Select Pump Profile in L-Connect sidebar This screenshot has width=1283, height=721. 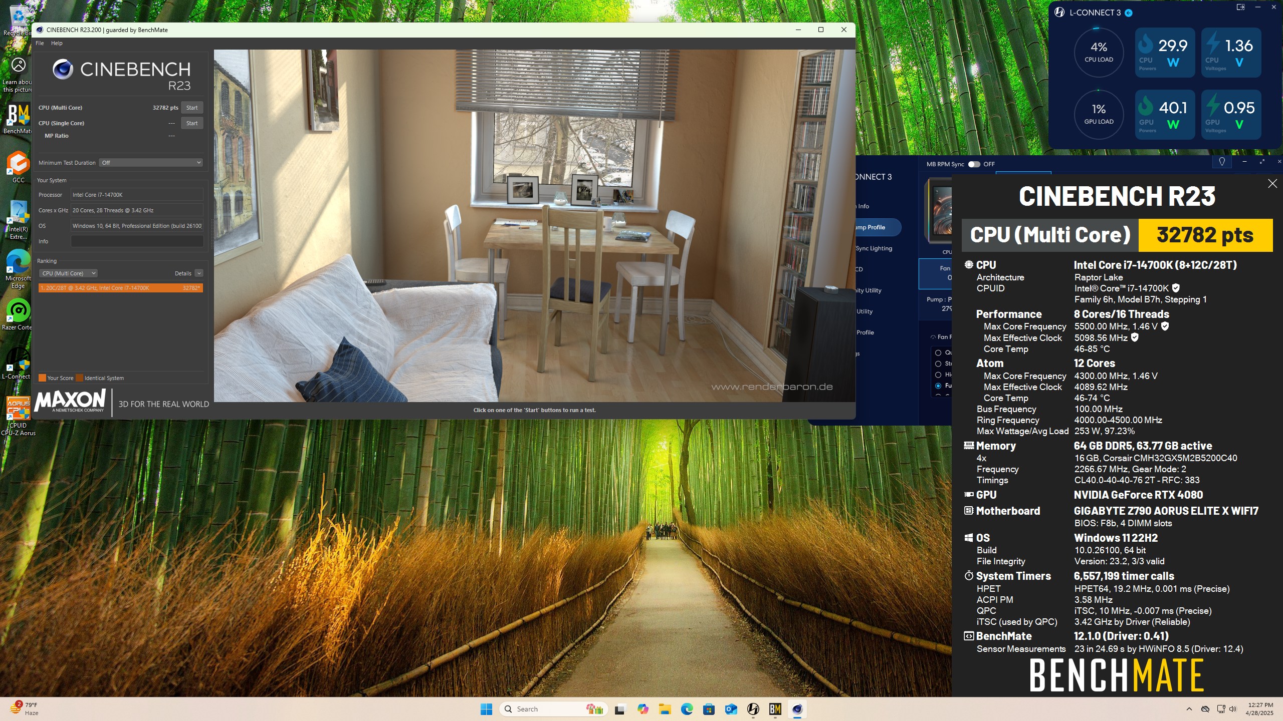click(x=878, y=227)
